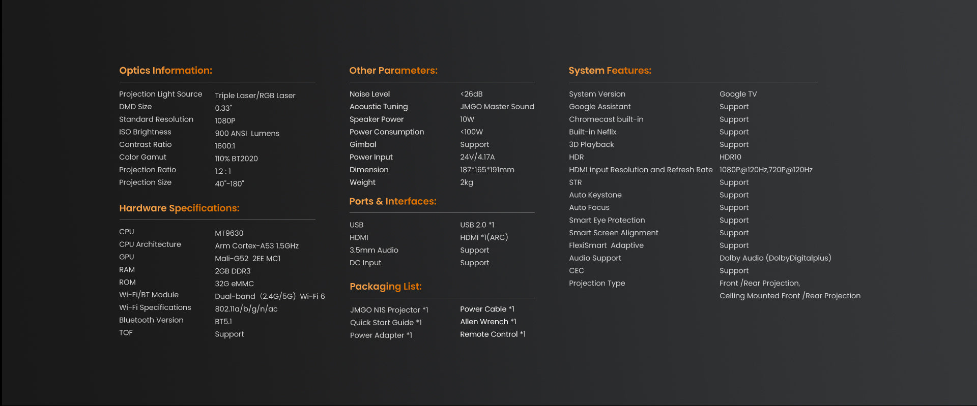Select the Packaging List heading
This screenshot has height=406, width=977.
(x=385, y=287)
